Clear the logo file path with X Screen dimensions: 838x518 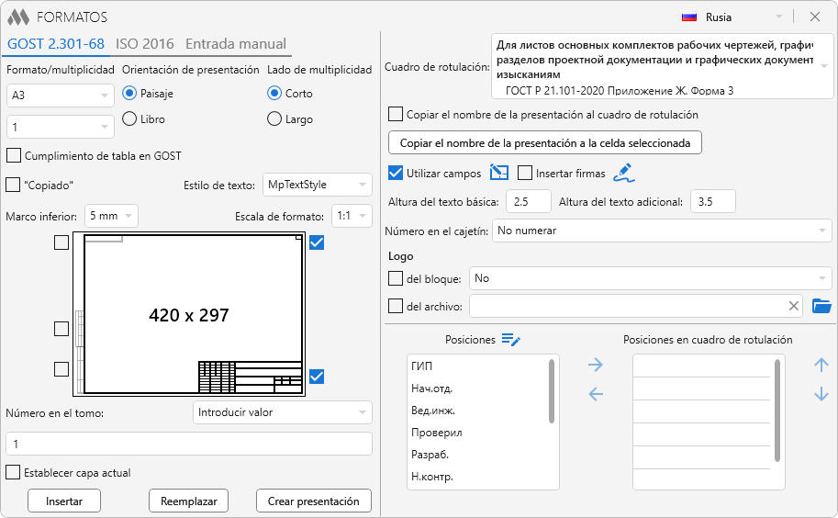[x=794, y=306]
